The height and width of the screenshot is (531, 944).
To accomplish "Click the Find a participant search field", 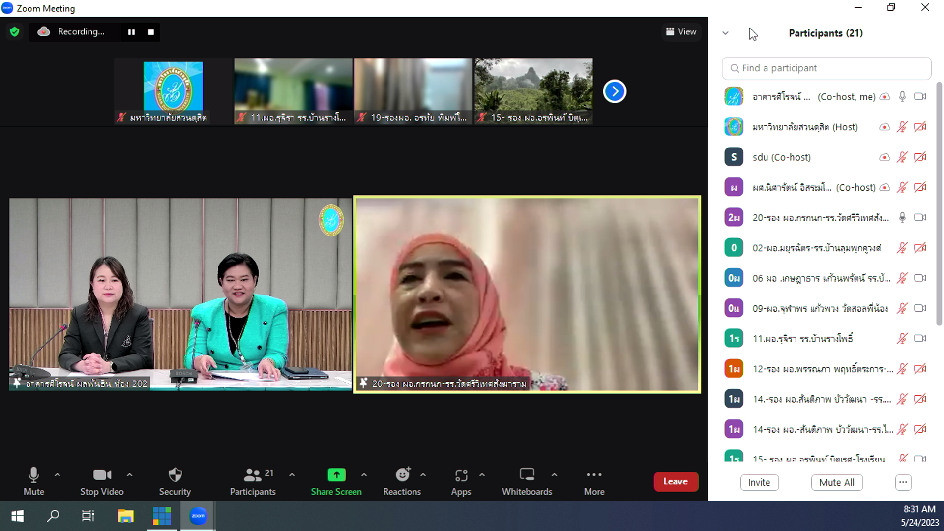I will [x=826, y=68].
